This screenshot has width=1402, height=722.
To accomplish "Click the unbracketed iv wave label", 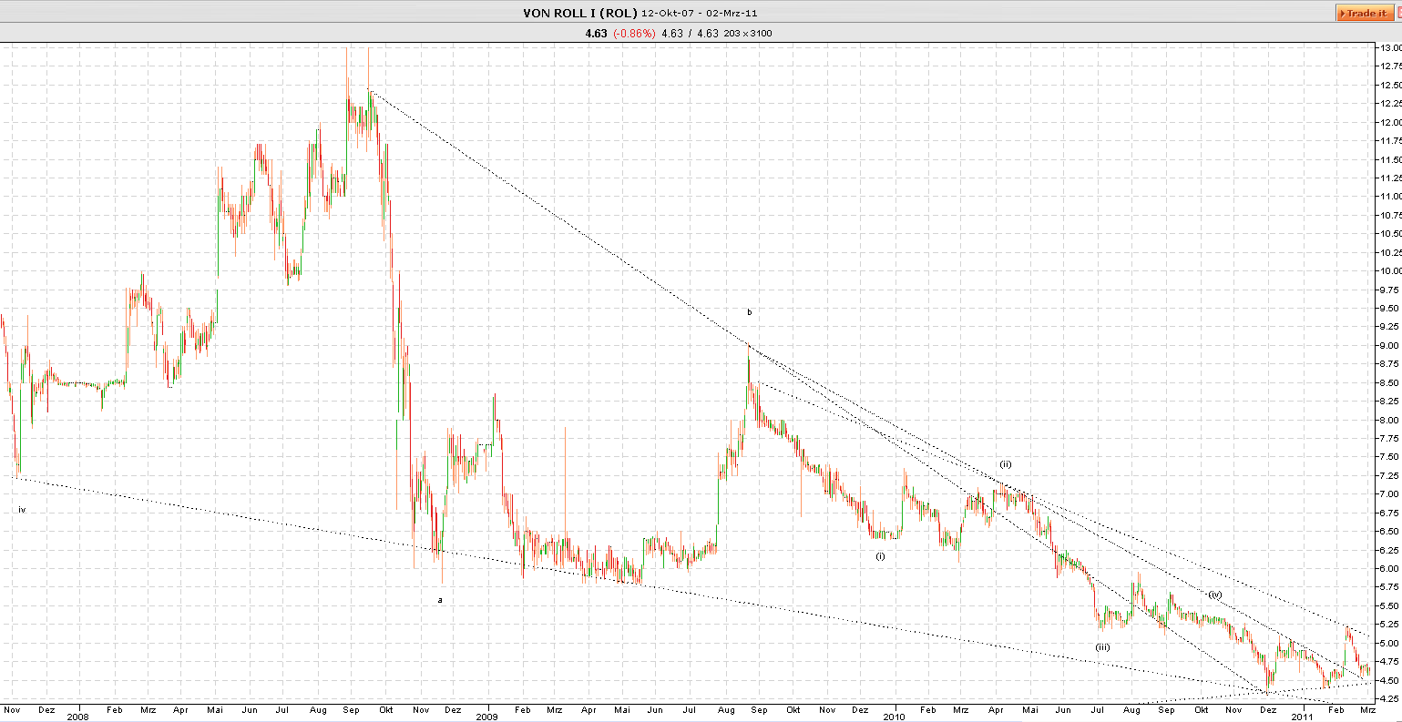I will click(22, 510).
